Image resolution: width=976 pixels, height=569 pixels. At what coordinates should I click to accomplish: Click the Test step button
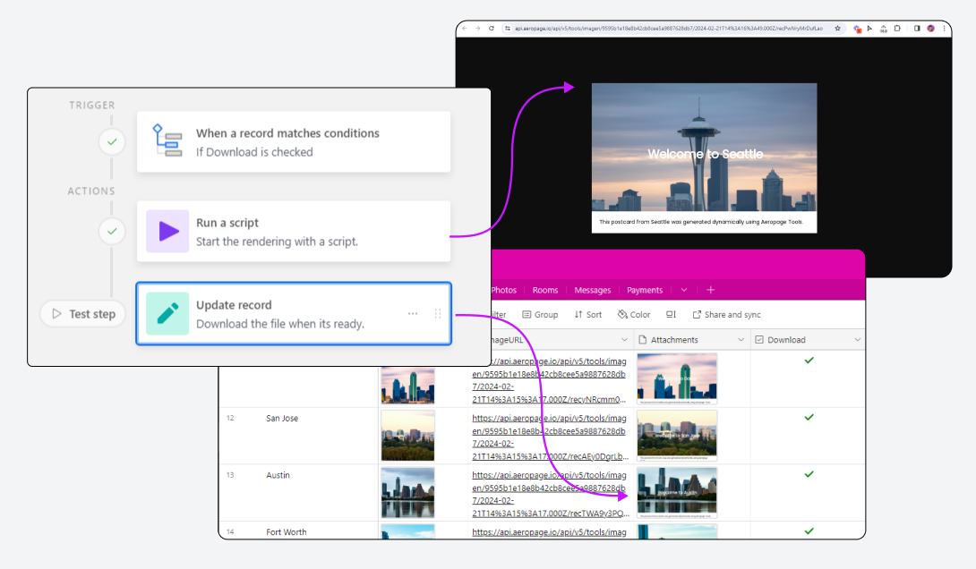[x=82, y=314]
